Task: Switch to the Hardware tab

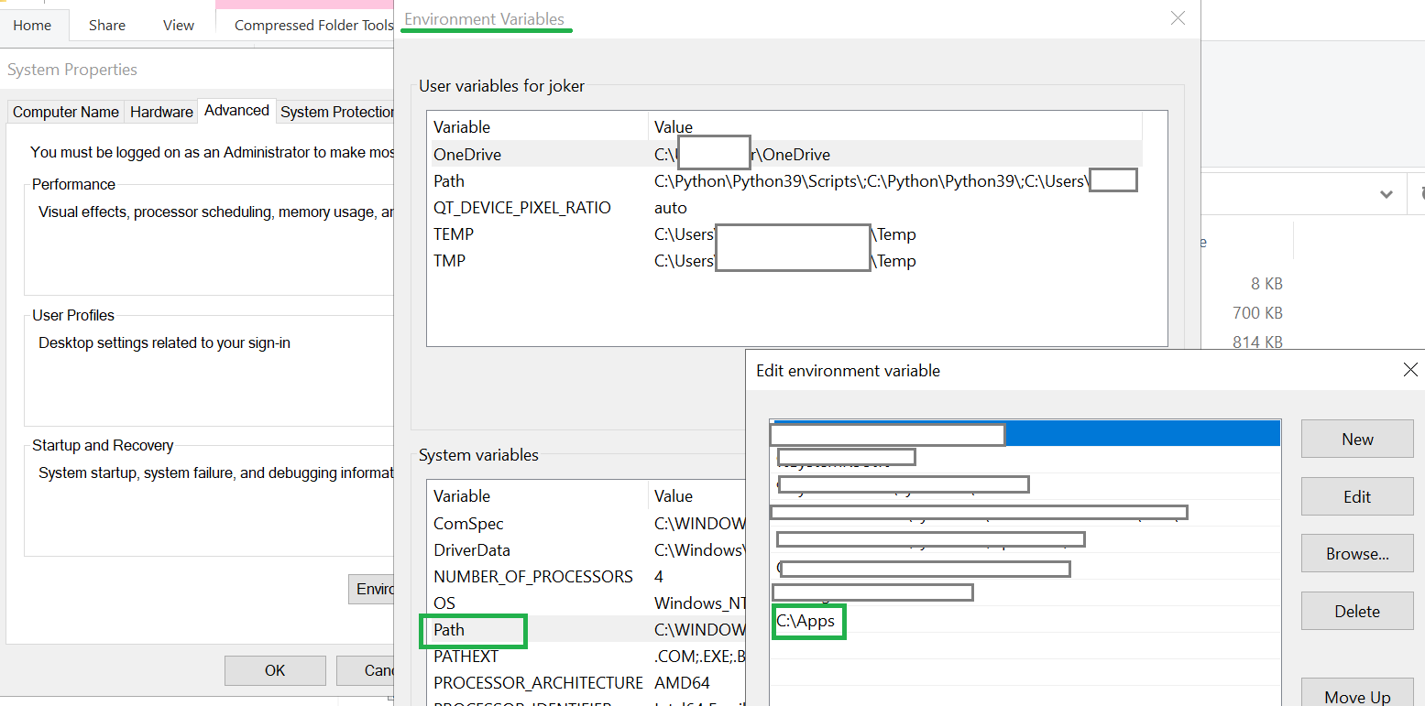Action: [x=161, y=112]
